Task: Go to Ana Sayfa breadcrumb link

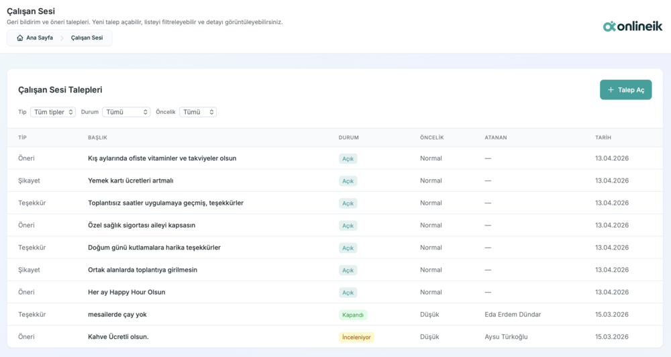Action: [x=39, y=38]
